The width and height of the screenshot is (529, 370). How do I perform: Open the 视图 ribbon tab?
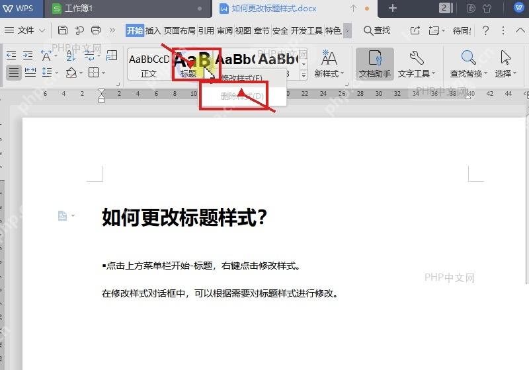(243, 30)
